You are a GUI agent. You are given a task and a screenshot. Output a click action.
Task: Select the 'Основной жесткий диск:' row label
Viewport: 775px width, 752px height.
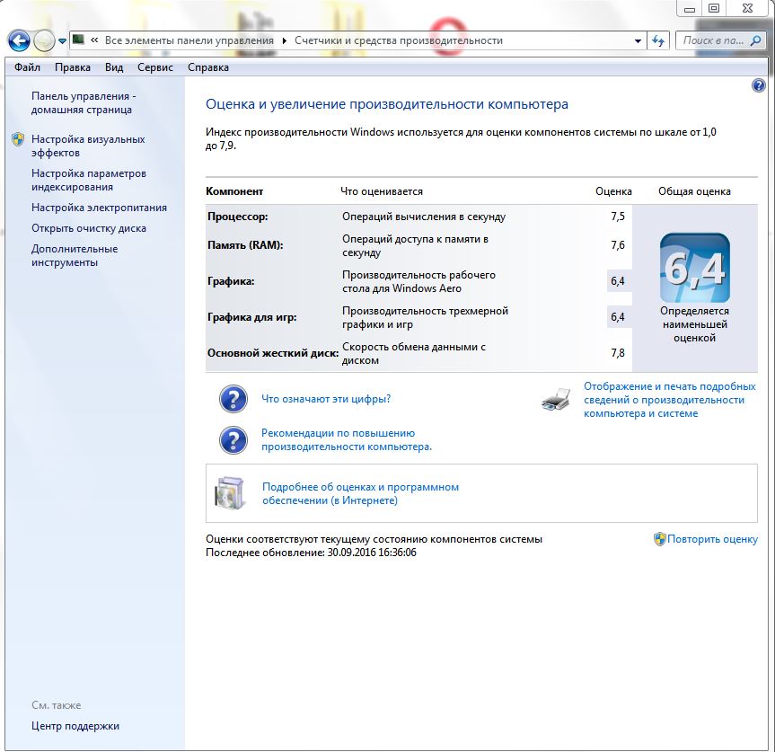click(273, 353)
